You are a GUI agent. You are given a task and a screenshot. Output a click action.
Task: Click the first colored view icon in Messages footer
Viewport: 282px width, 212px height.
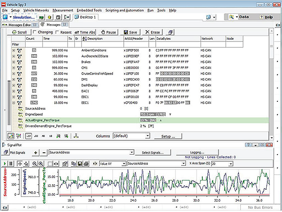(x=11, y=136)
